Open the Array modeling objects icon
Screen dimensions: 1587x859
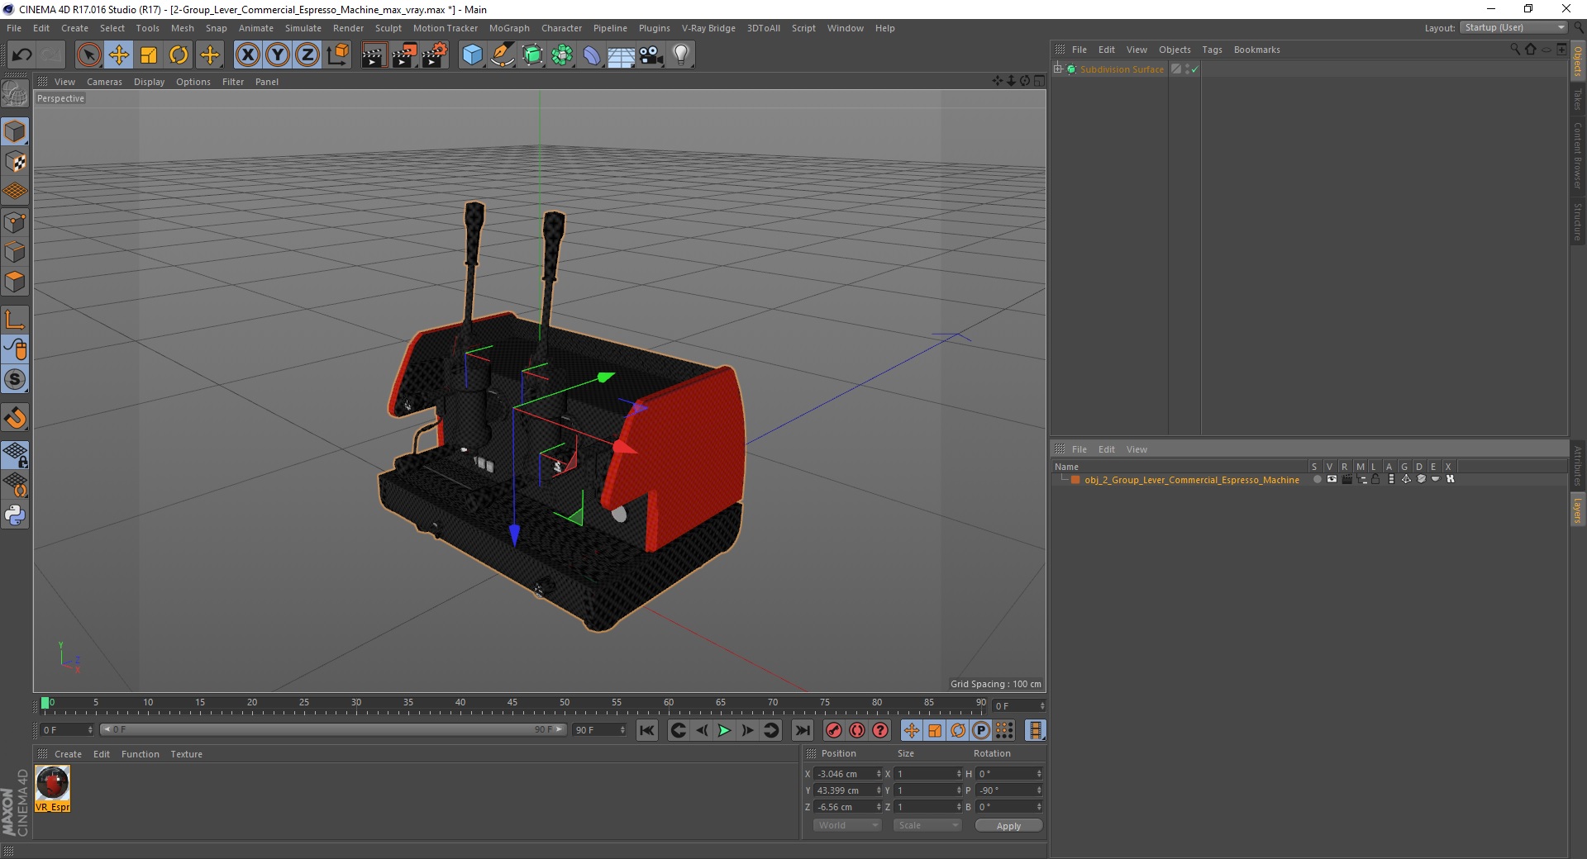(562, 55)
